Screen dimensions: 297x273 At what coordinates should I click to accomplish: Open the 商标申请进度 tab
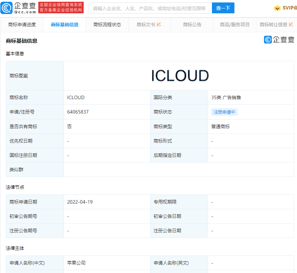pos(22,25)
